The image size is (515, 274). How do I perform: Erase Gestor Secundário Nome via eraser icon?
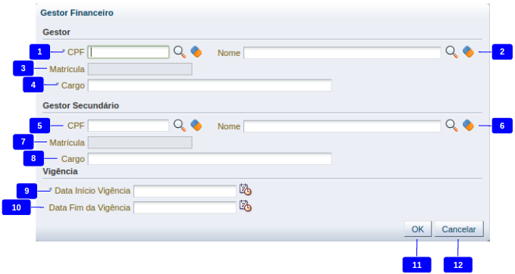pyautogui.click(x=468, y=125)
